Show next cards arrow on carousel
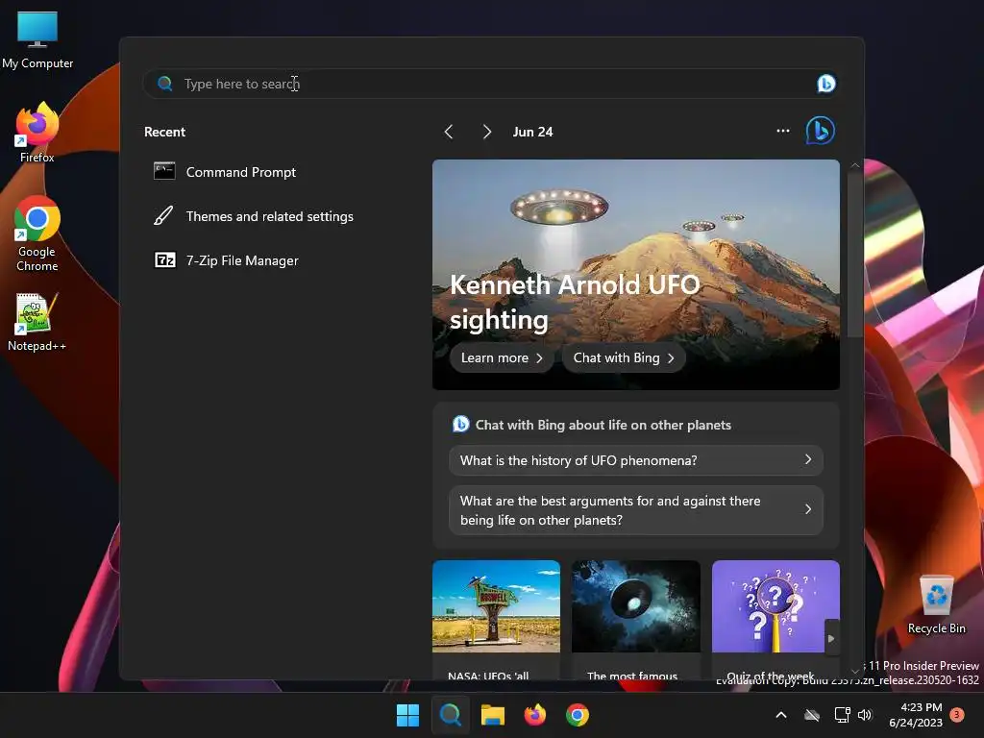Viewport: 984px width, 738px height. (x=831, y=638)
